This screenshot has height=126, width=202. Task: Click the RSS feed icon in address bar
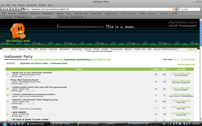click(173, 9)
